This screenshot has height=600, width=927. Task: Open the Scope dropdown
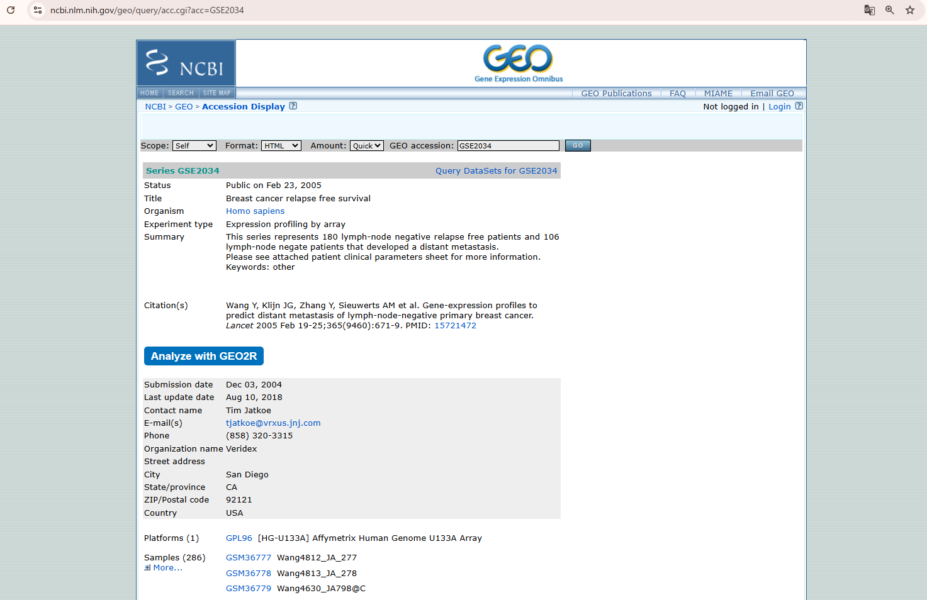point(194,146)
